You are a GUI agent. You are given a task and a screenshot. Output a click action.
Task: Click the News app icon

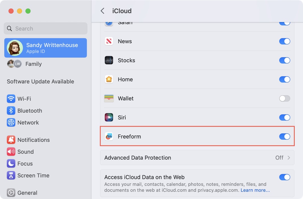click(109, 41)
